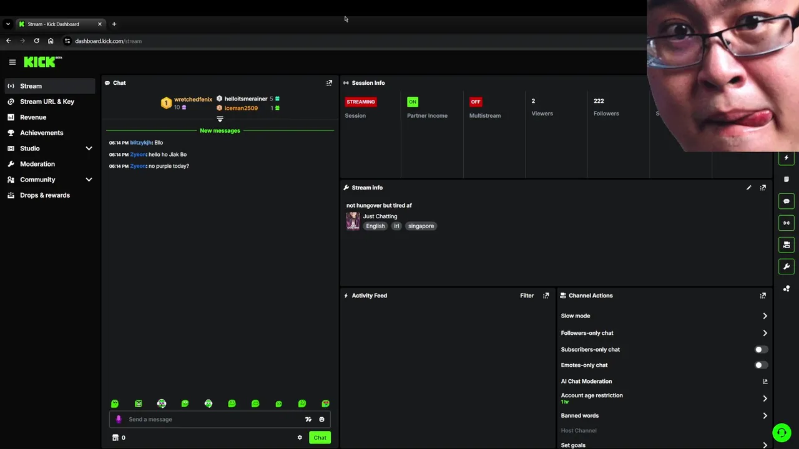This screenshot has height=449, width=799.
Task: Open the Activity Feed Filter
Action: (x=527, y=296)
